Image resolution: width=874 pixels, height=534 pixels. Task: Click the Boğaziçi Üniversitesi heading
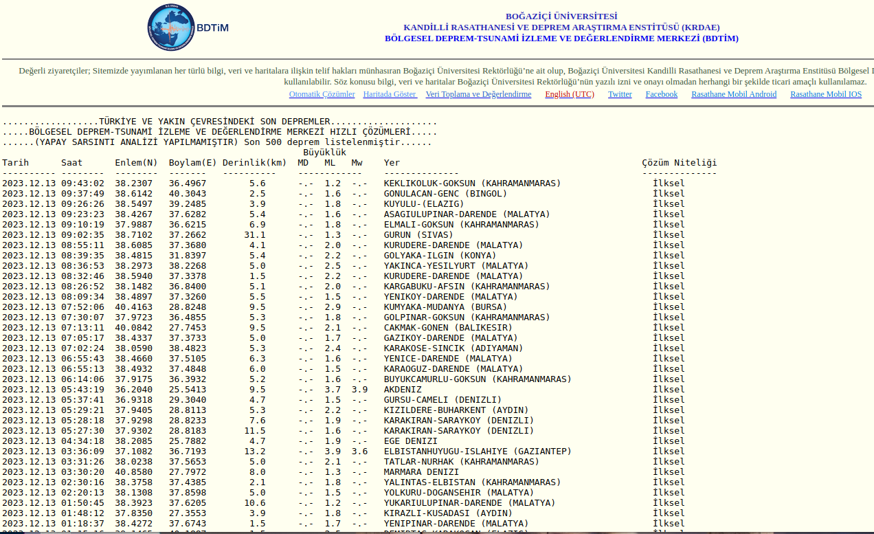click(x=561, y=16)
